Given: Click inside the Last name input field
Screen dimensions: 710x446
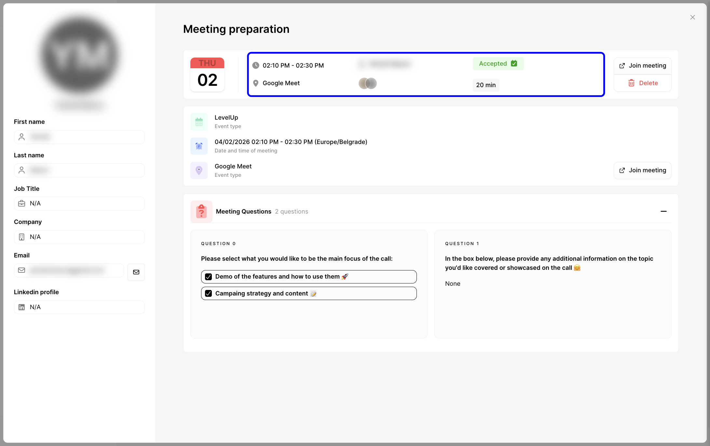Looking at the screenshot, I should 79,170.
